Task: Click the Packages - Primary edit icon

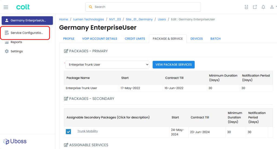Action: click(66, 51)
